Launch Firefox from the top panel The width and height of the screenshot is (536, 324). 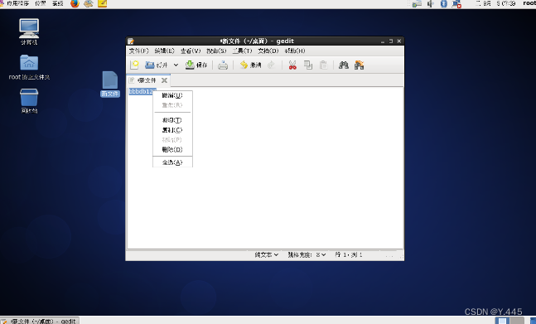coord(75,3)
